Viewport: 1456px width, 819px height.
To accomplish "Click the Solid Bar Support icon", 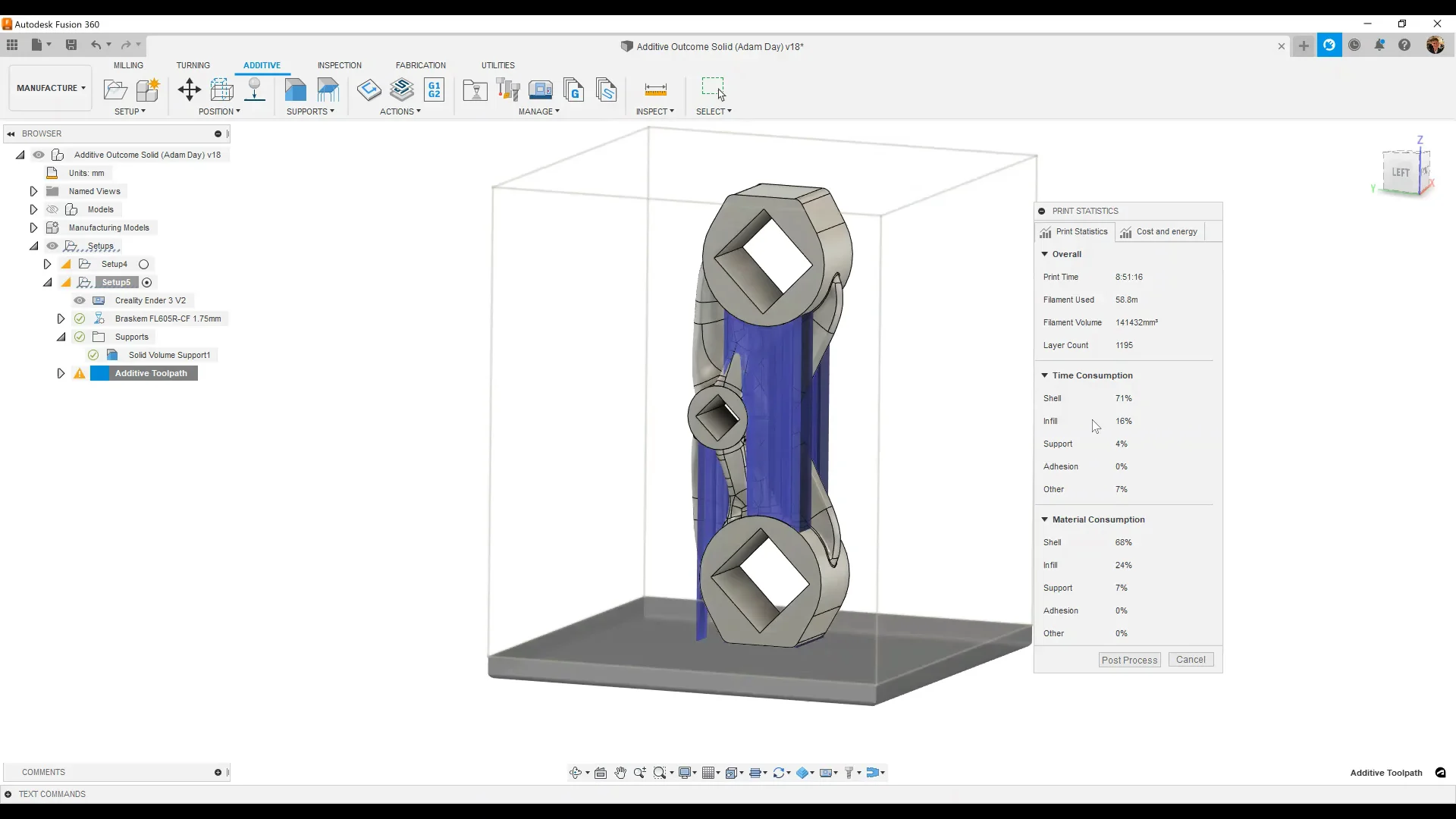I will tap(328, 89).
